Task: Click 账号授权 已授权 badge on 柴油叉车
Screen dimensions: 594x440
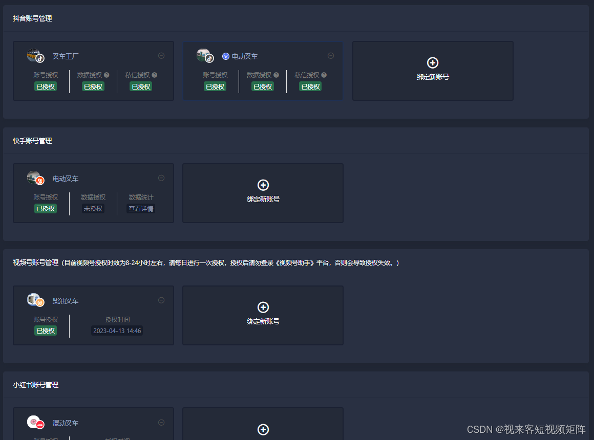Action: (46, 331)
